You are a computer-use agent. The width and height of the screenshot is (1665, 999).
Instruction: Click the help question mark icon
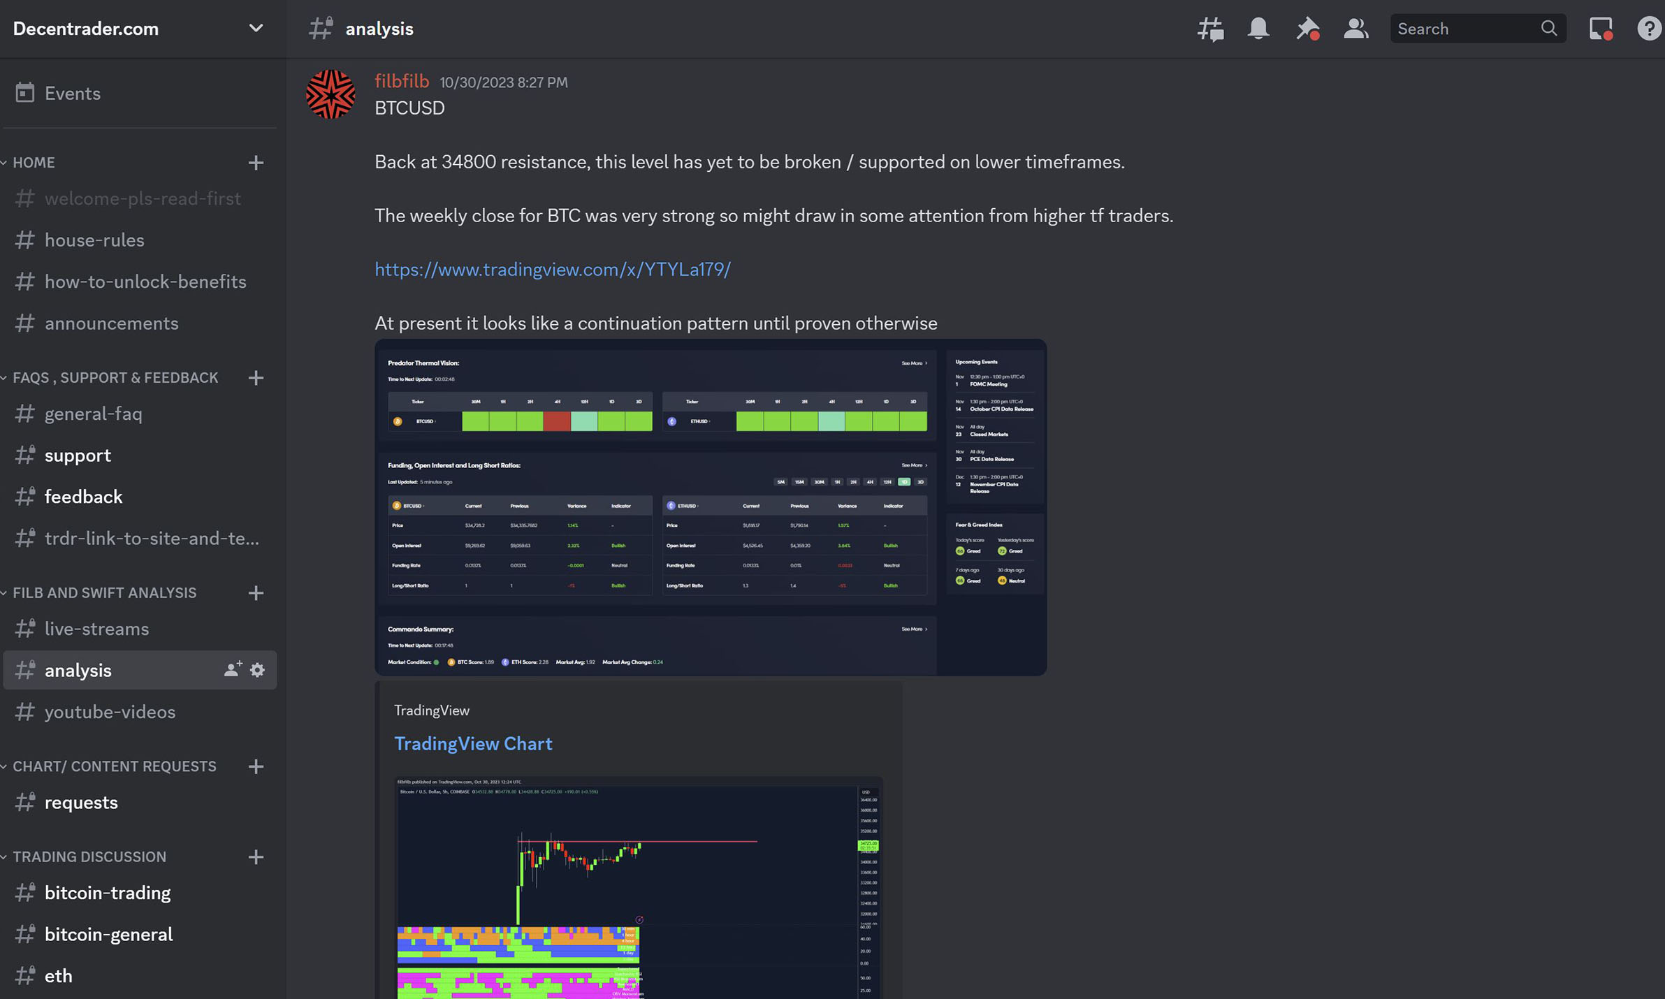click(x=1649, y=29)
